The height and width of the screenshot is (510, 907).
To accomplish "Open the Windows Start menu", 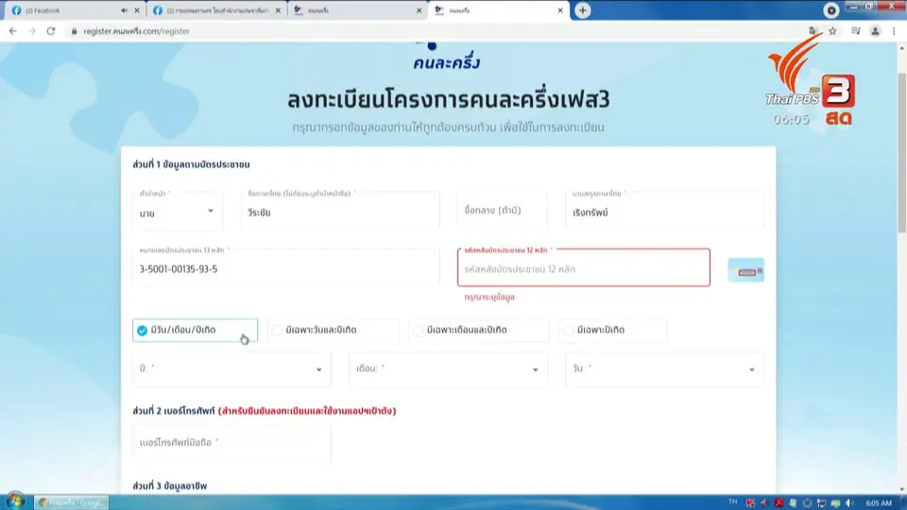I will 15,501.
